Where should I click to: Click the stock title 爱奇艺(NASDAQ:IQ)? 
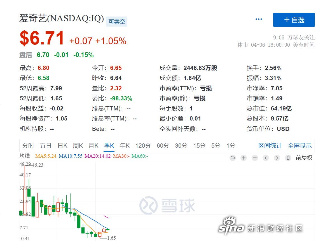point(62,18)
